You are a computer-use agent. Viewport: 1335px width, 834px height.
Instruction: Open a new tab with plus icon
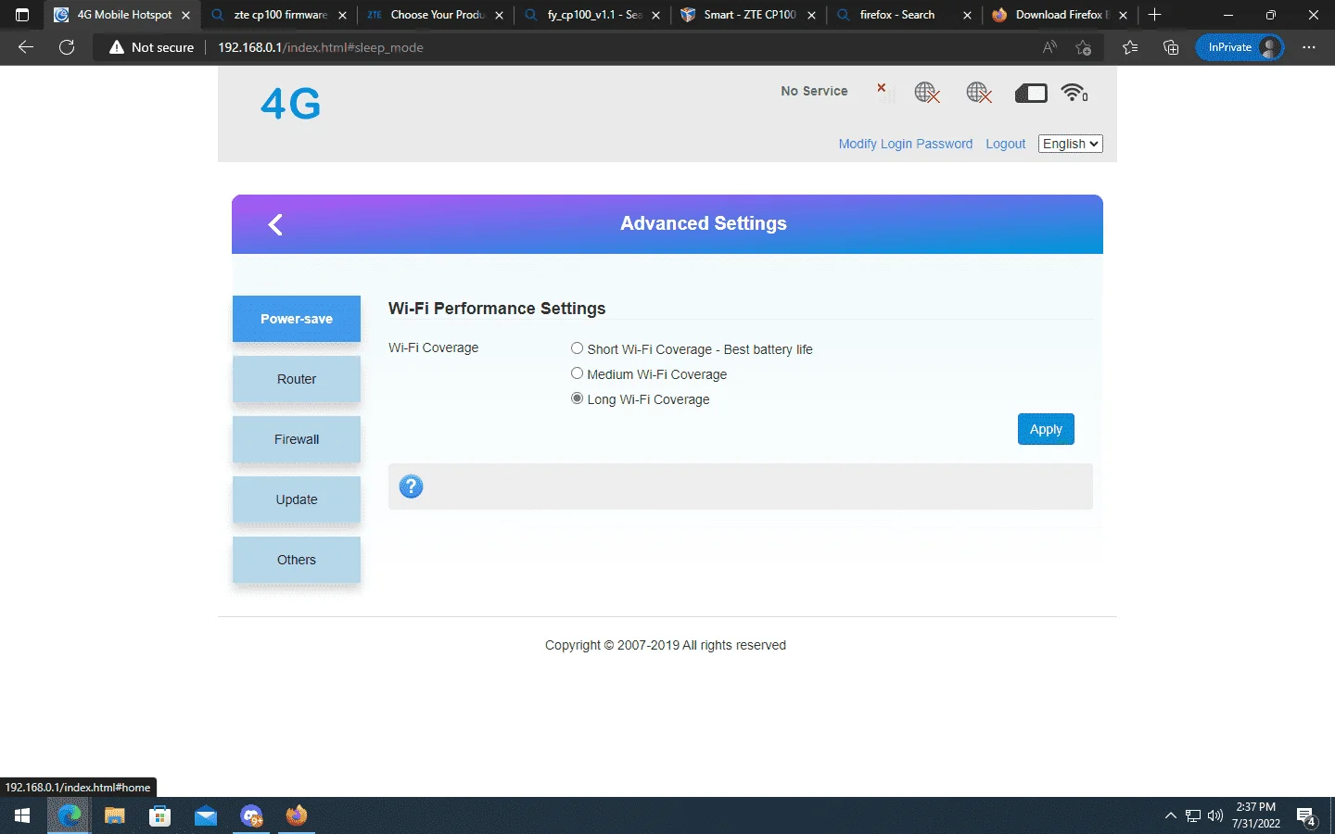1154,15
